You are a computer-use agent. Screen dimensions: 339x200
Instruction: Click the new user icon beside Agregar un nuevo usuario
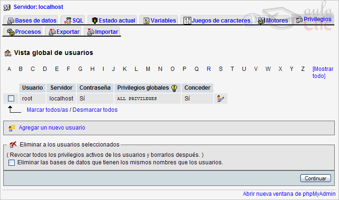tap(12, 128)
